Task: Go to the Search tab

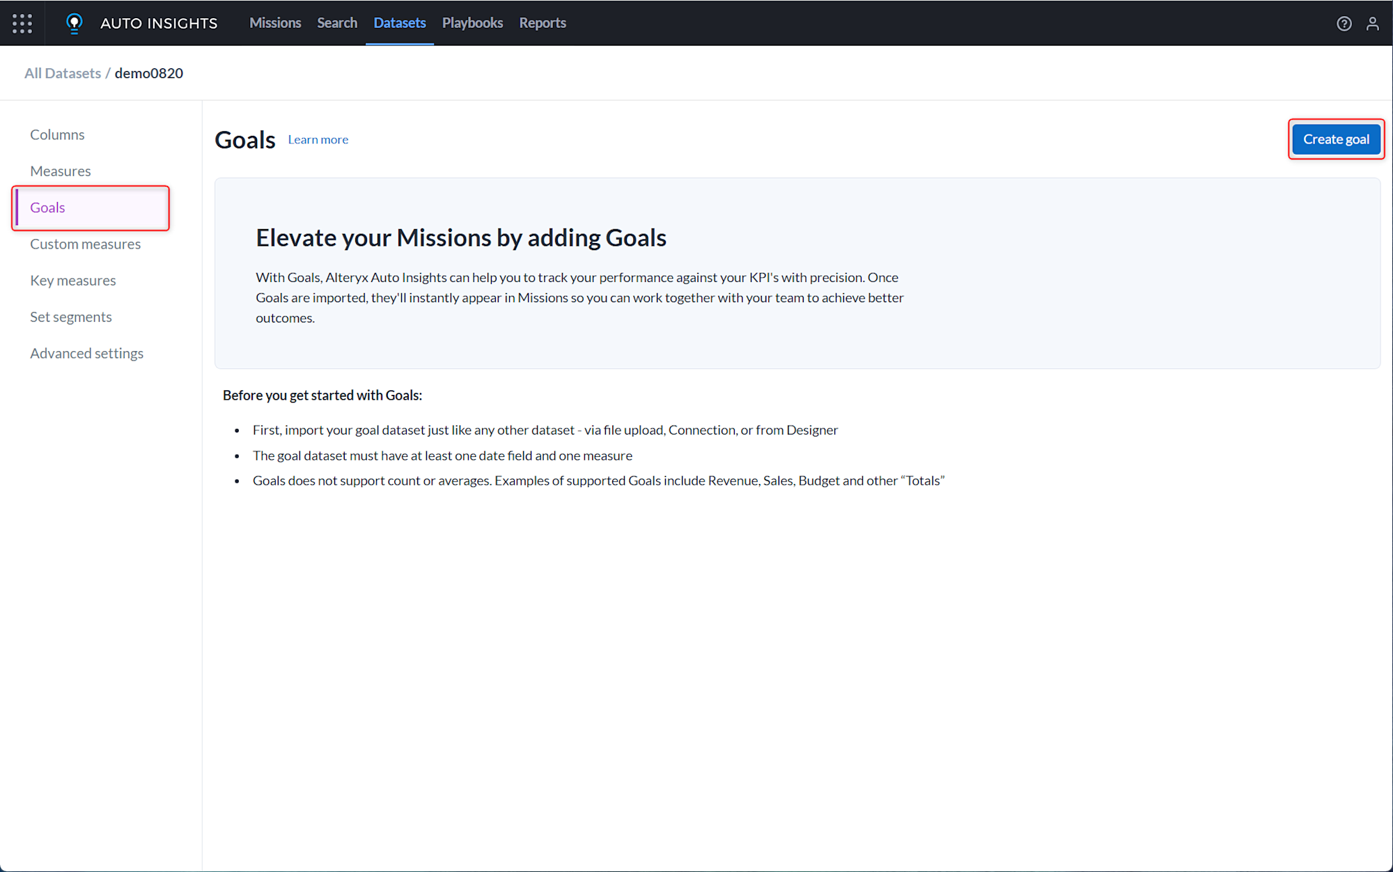Action: pos(337,23)
